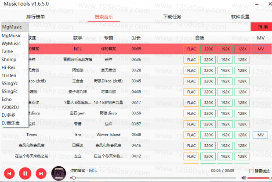
Task: Download FLAC for 曾惜 row
Action: (191, 124)
